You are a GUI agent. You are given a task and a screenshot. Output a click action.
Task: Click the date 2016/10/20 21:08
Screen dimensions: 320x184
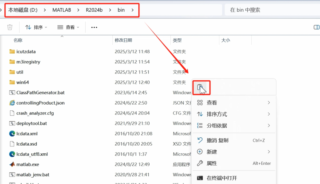133,133
